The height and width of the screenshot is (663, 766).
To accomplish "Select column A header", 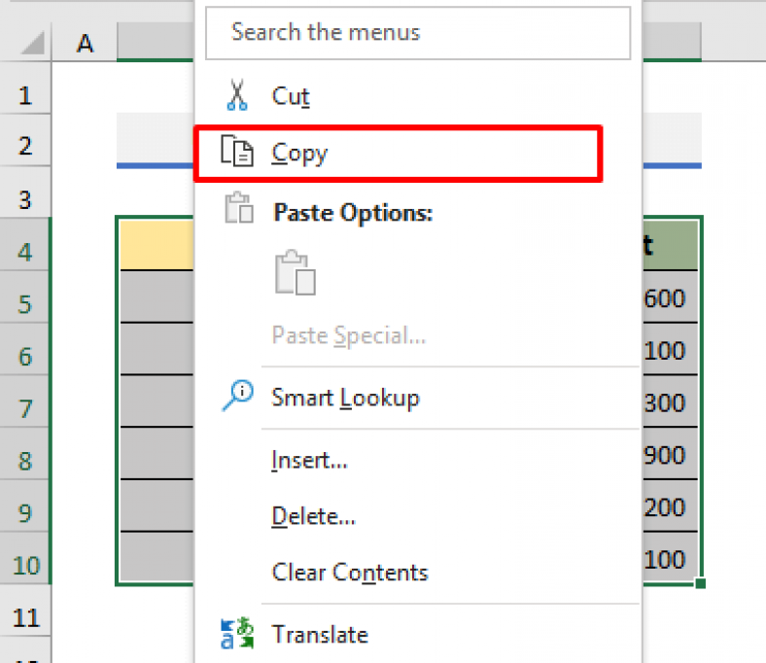I will pos(86,43).
